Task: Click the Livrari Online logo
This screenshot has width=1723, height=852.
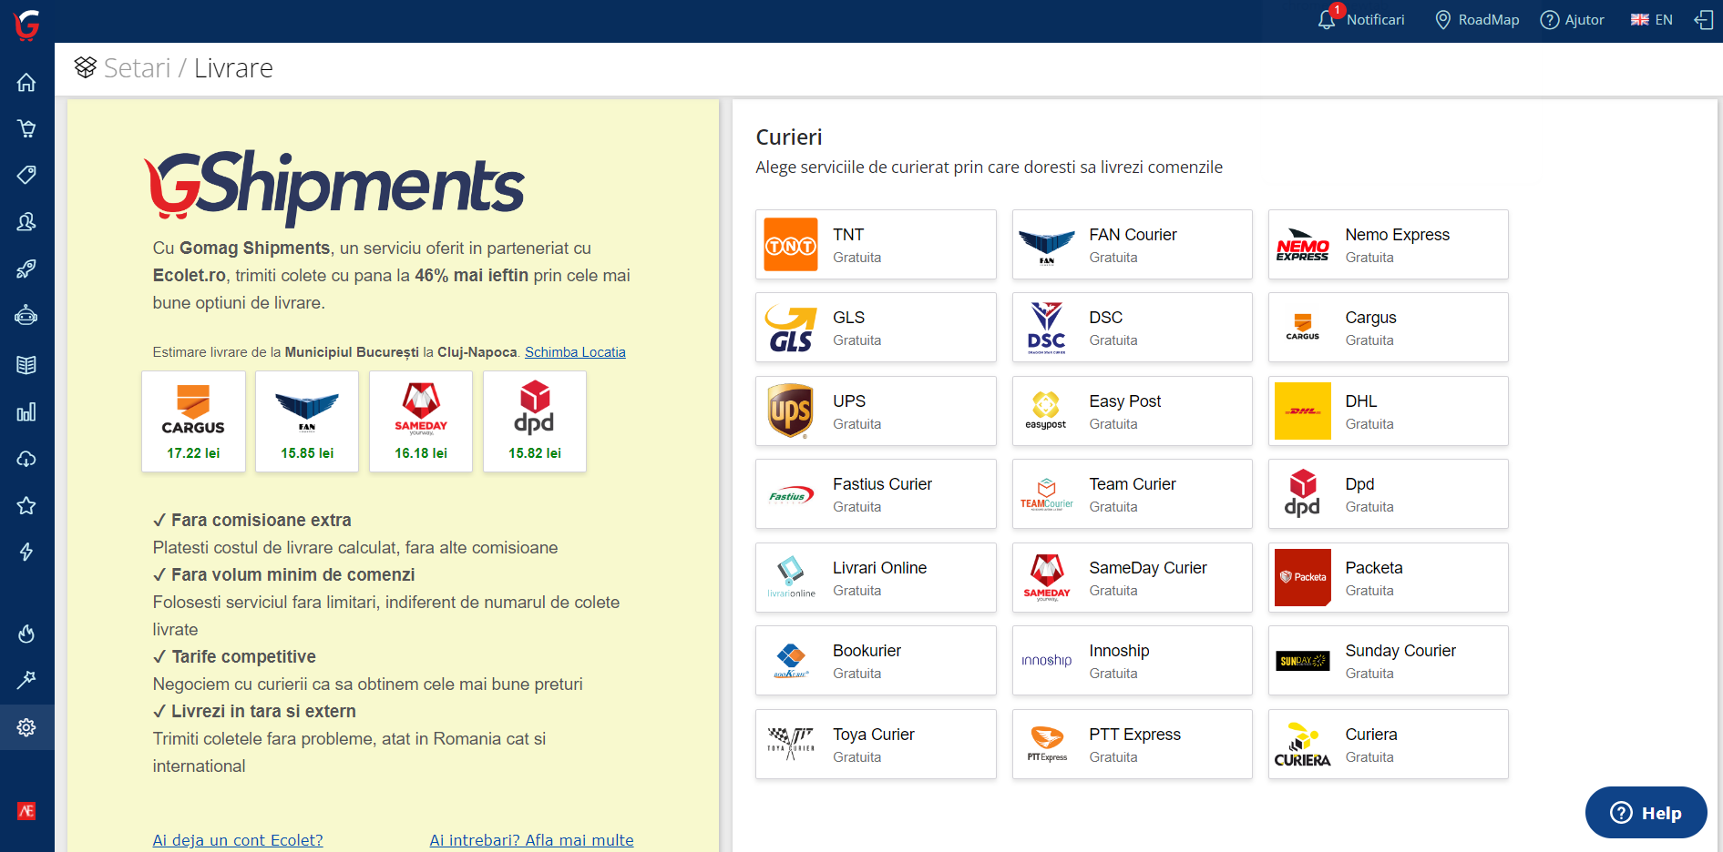Action: [x=790, y=578]
